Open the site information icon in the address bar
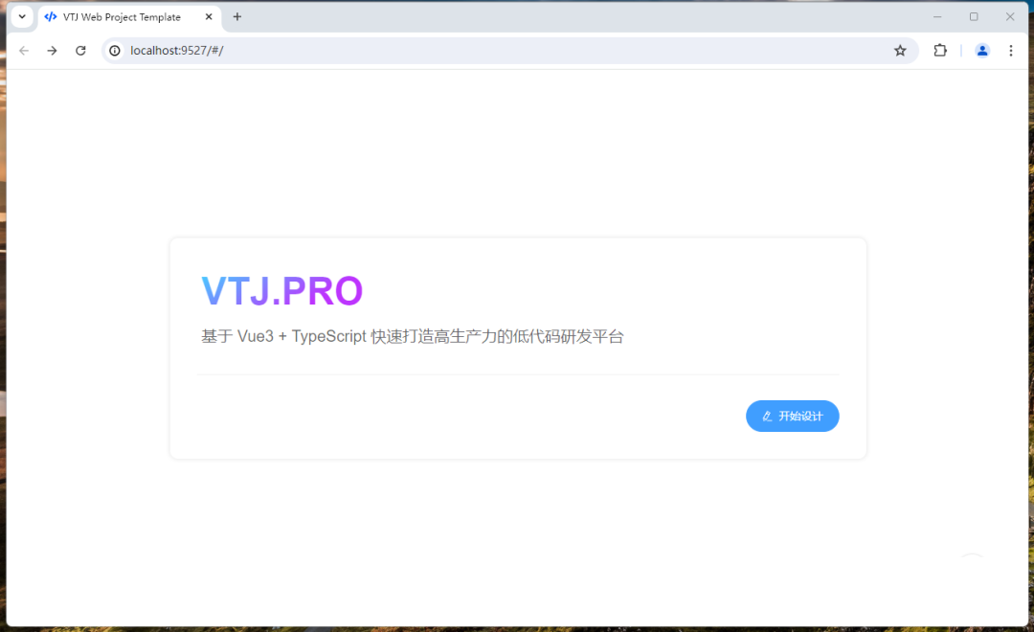The image size is (1034, 632). click(114, 50)
